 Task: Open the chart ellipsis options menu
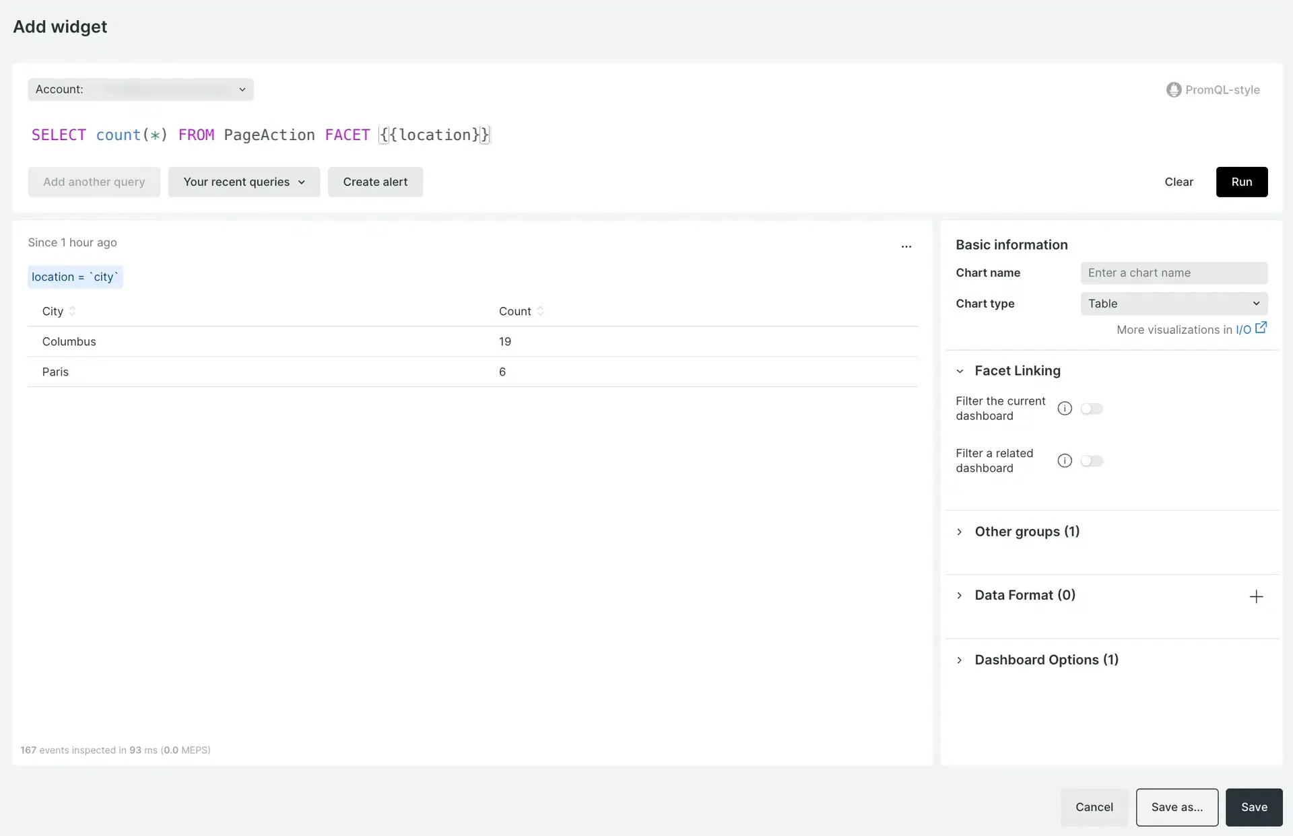[906, 246]
